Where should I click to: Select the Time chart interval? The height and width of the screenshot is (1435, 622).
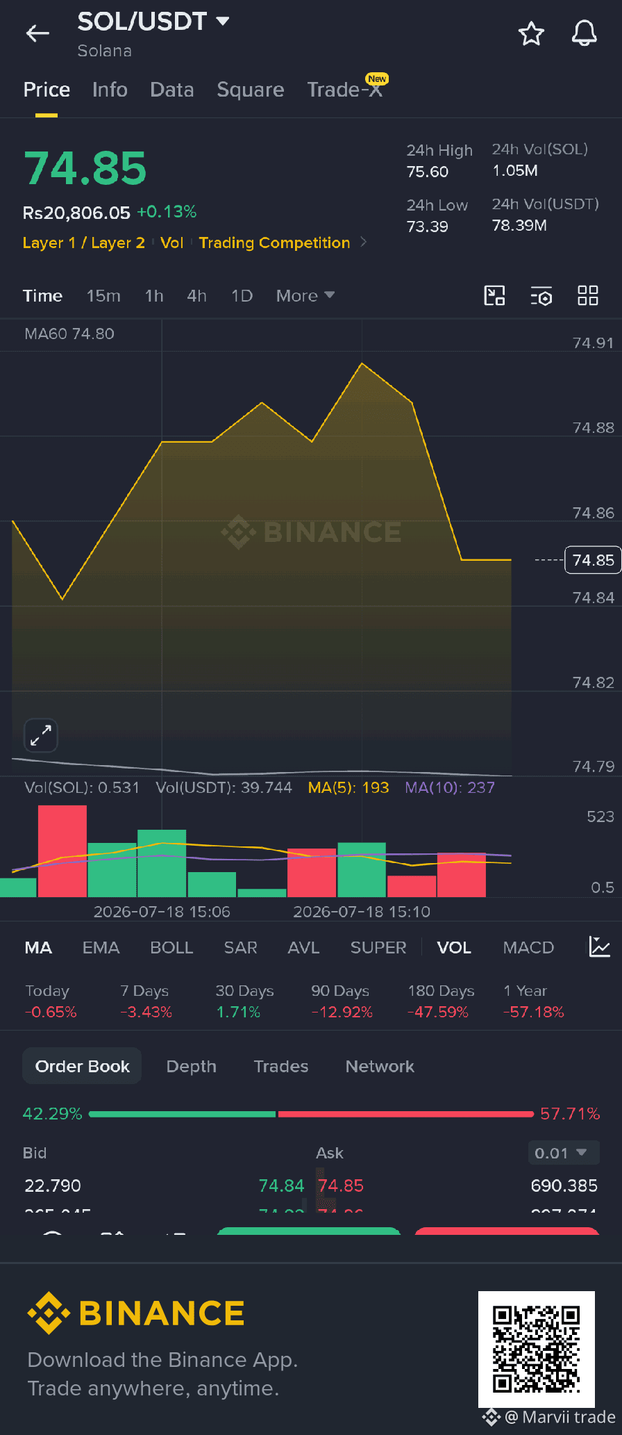coord(42,296)
